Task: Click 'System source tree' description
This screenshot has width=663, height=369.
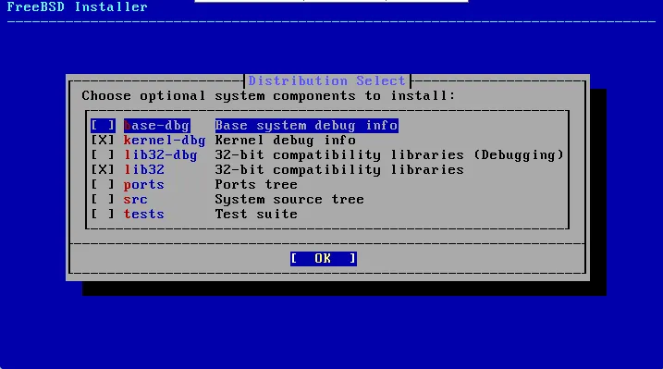Action: click(x=289, y=200)
